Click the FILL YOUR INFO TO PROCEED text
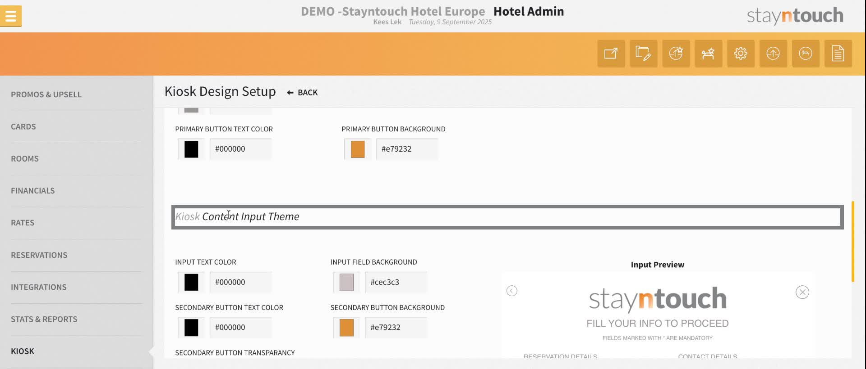Image resolution: width=866 pixels, height=369 pixels. (658, 323)
